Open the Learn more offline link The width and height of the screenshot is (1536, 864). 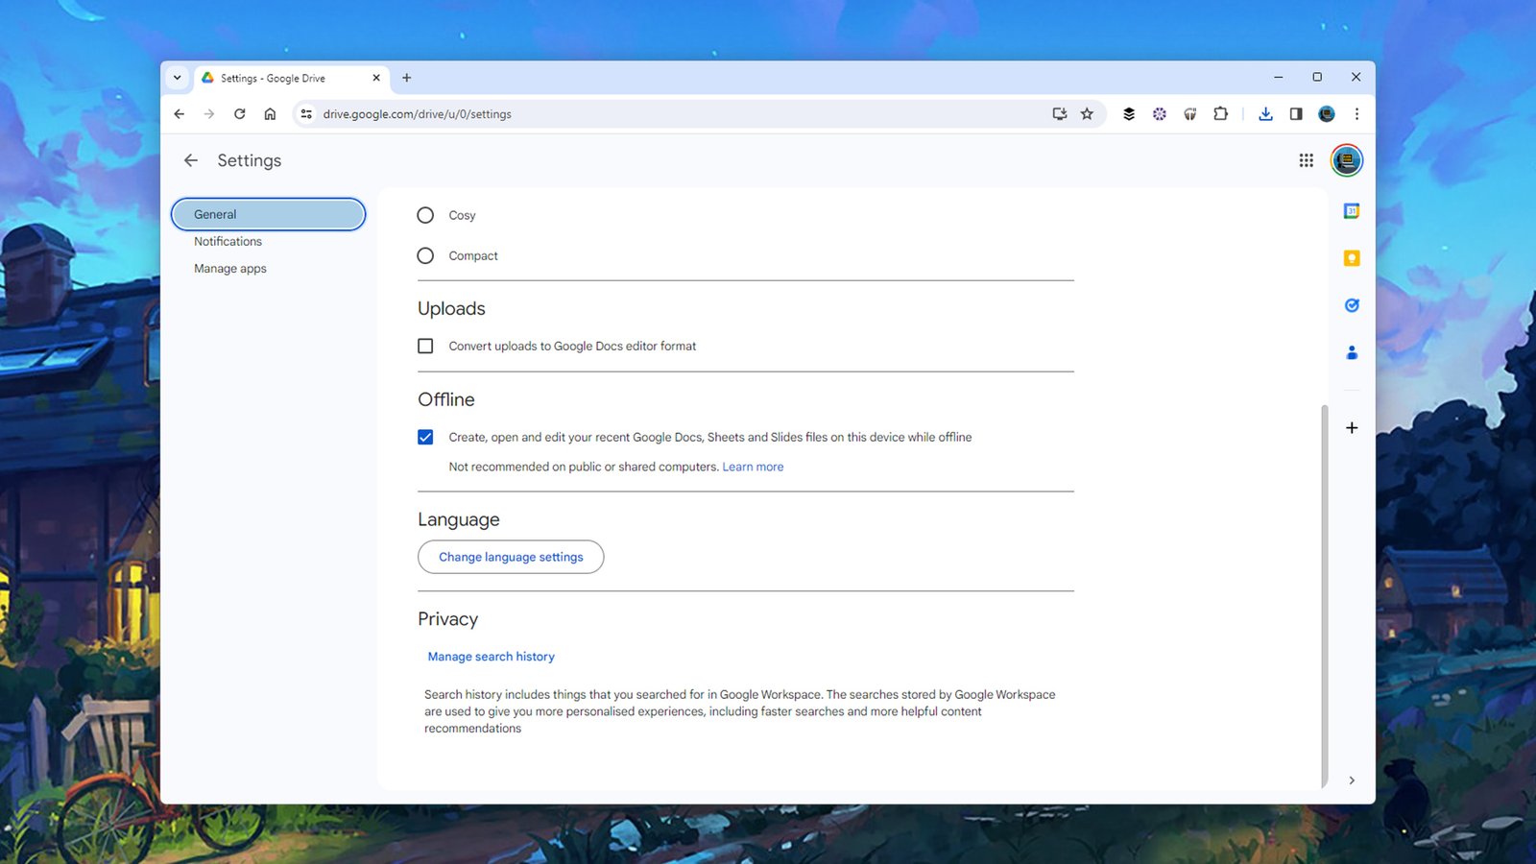tap(753, 467)
